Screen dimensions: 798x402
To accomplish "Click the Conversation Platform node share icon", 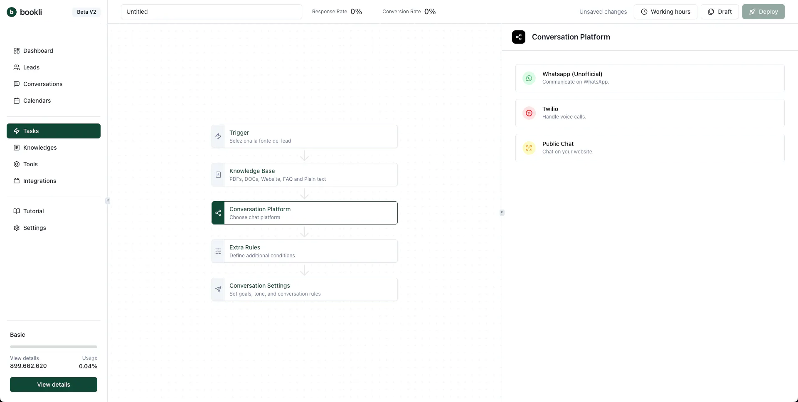I will pos(218,213).
